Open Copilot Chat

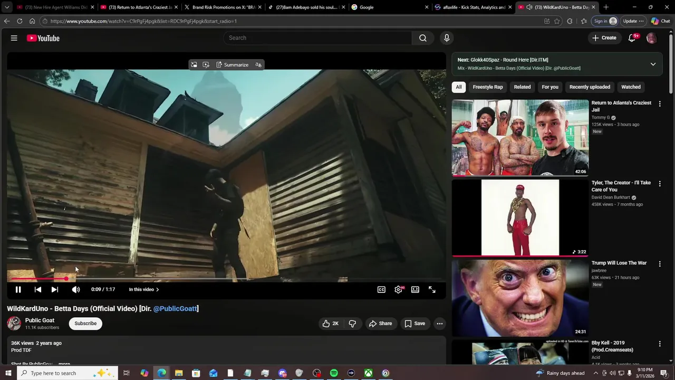click(660, 21)
